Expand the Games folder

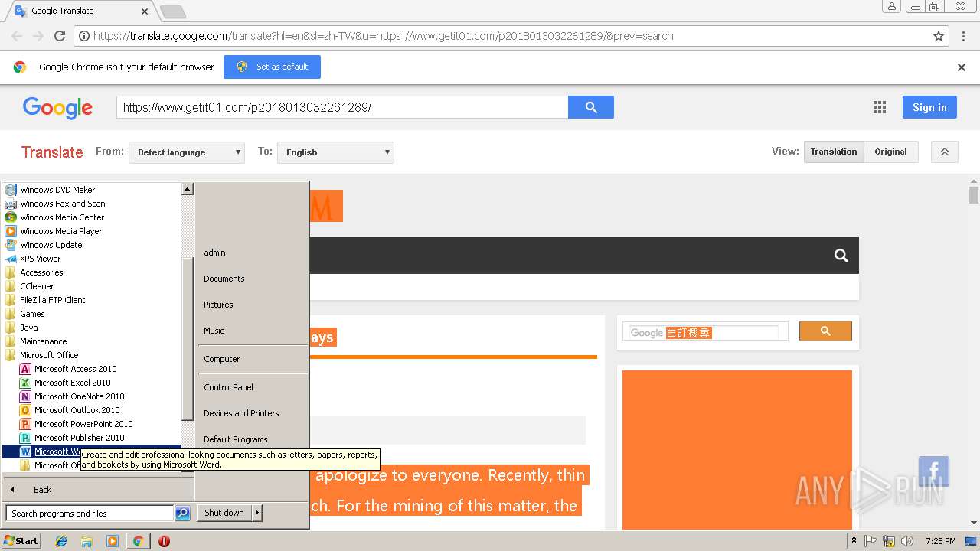[32, 314]
